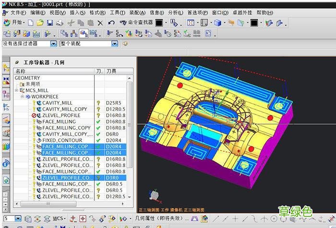Open the selection filter dropdown (没有选择过滤器)
The height and width of the screenshot is (228, 336).
[x=54, y=44]
